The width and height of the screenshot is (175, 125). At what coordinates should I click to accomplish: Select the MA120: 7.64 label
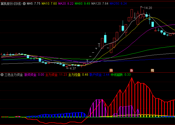pyautogui.click(x=100, y=4)
